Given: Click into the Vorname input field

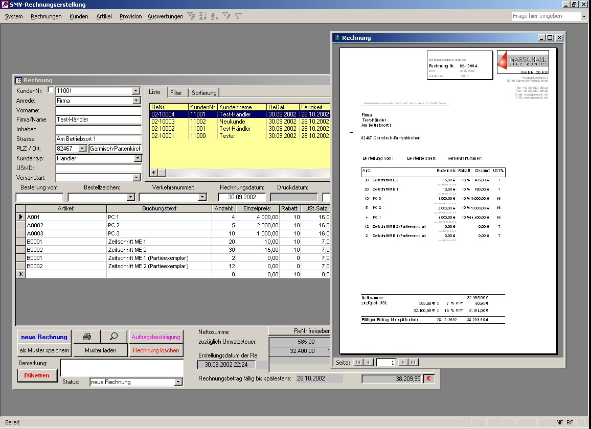Looking at the screenshot, I should 98,110.
